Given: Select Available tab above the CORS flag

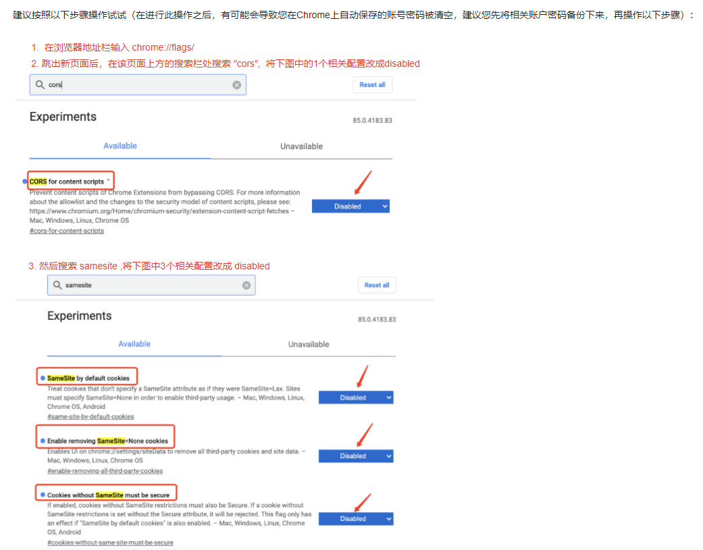Looking at the screenshot, I should [120, 146].
